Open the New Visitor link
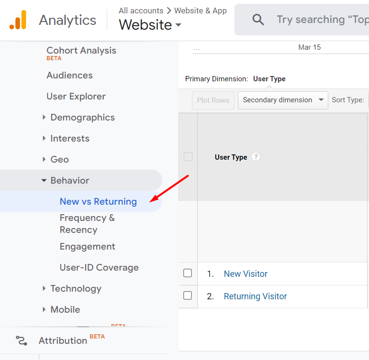The height and width of the screenshot is (360, 369). 246,273
